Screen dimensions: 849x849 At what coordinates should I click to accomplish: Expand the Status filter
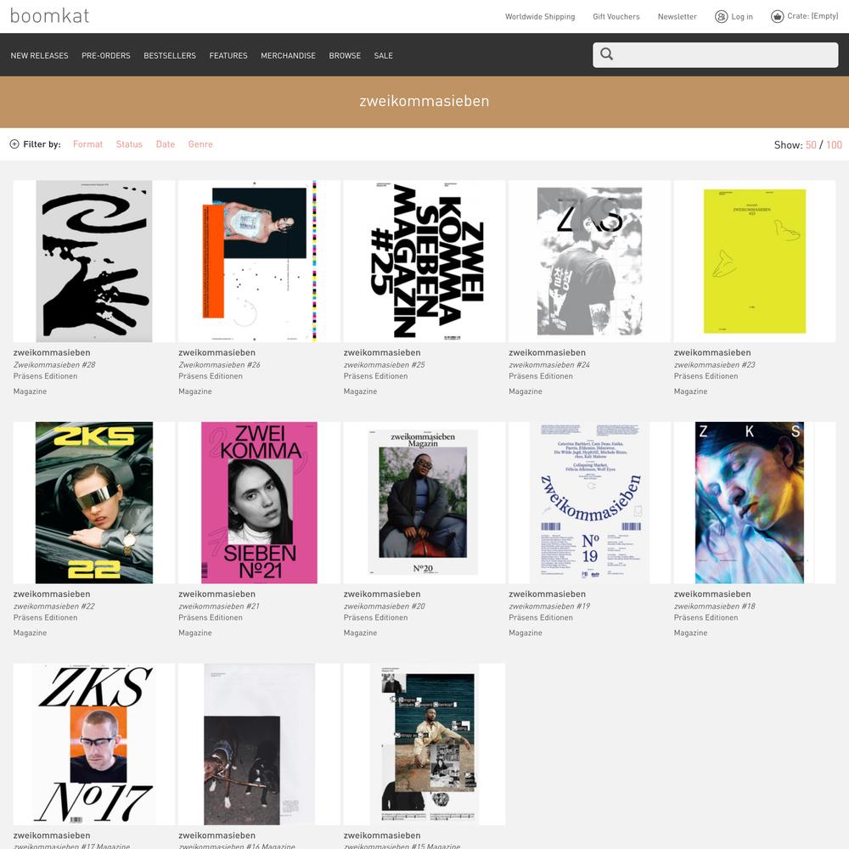[x=129, y=144]
